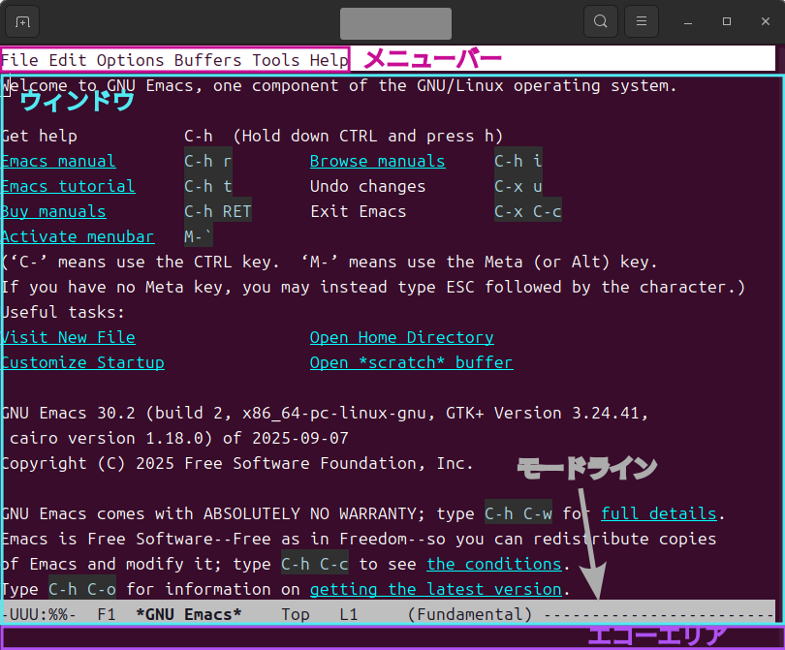
Task: Maximize the terminal window
Action: pos(727,21)
